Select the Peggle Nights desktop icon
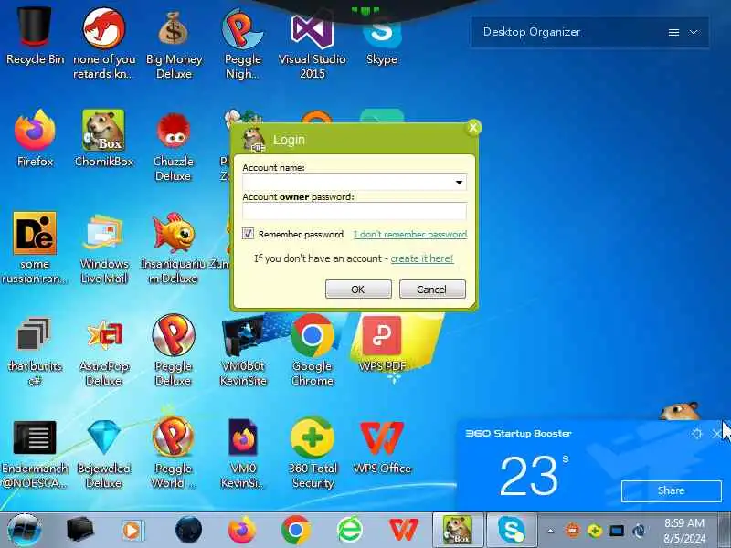The height and width of the screenshot is (548, 731). click(242, 44)
